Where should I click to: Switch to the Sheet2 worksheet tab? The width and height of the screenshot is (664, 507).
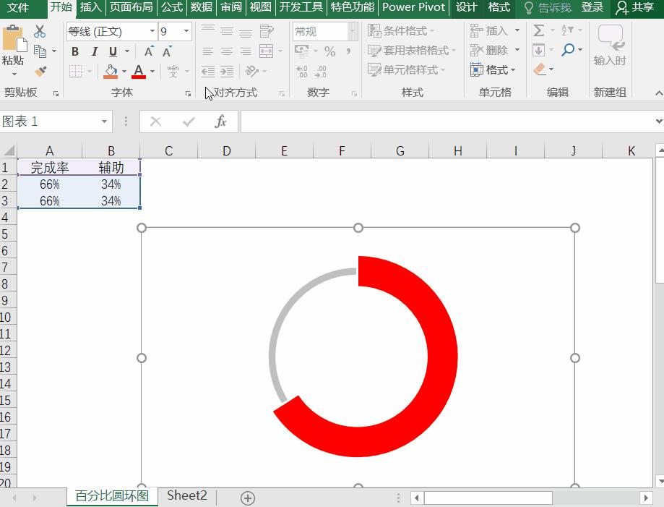(186, 496)
